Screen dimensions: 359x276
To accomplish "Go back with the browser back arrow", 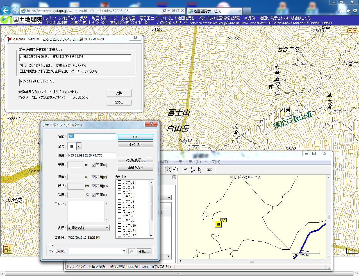I will click(x=6, y=11).
